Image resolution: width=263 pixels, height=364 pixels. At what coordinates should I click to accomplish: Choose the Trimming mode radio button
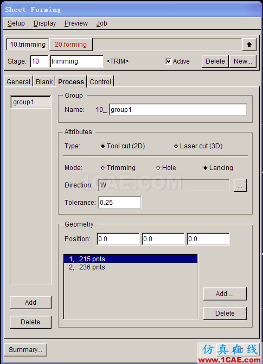pos(118,168)
